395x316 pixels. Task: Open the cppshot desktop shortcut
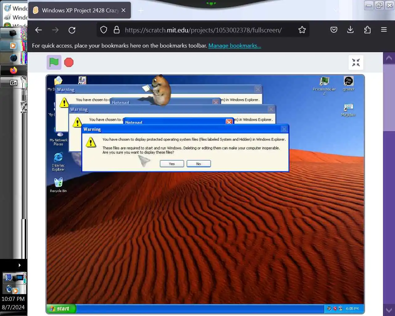pos(348,84)
